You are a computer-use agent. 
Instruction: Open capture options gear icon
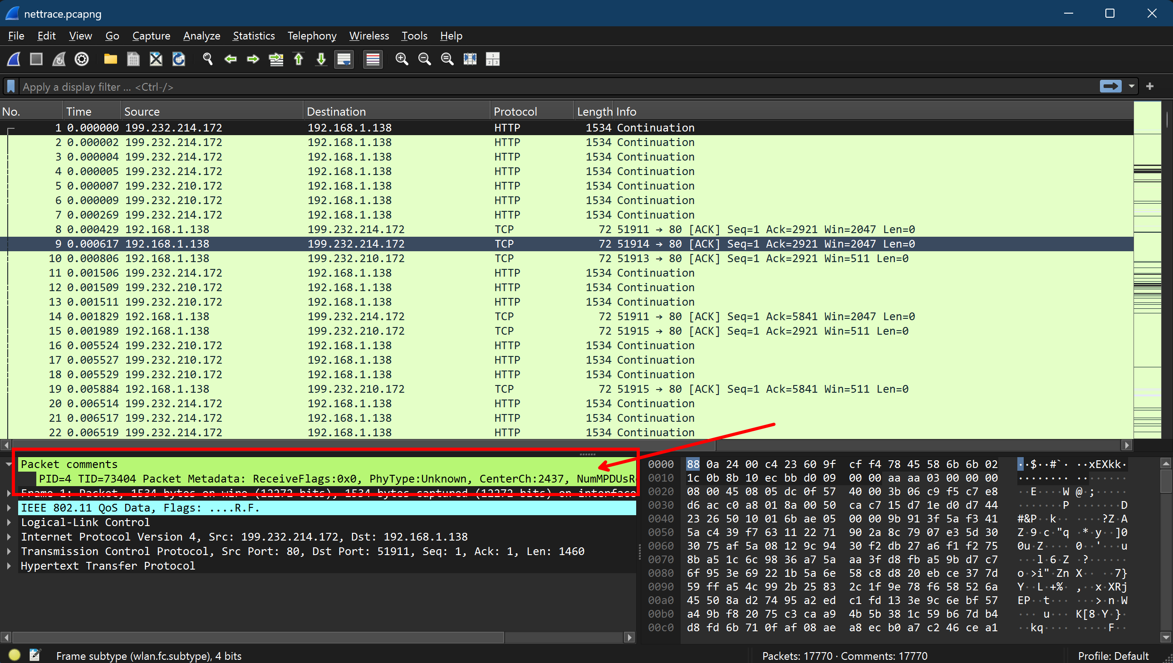[x=82, y=59]
